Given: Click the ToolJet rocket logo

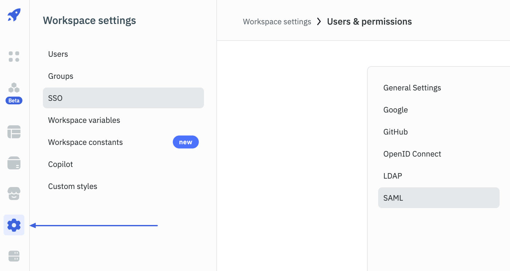Looking at the screenshot, I should coord(14,15).
